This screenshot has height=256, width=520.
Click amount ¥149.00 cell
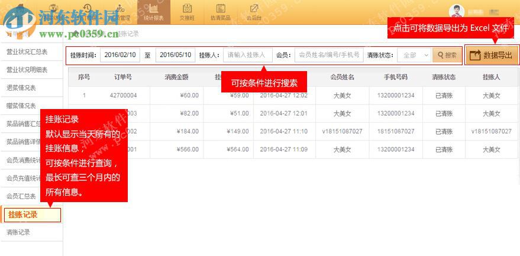tap(238, 132)
